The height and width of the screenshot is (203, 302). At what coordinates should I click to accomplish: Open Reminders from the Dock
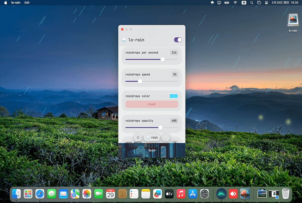point(134,194)
